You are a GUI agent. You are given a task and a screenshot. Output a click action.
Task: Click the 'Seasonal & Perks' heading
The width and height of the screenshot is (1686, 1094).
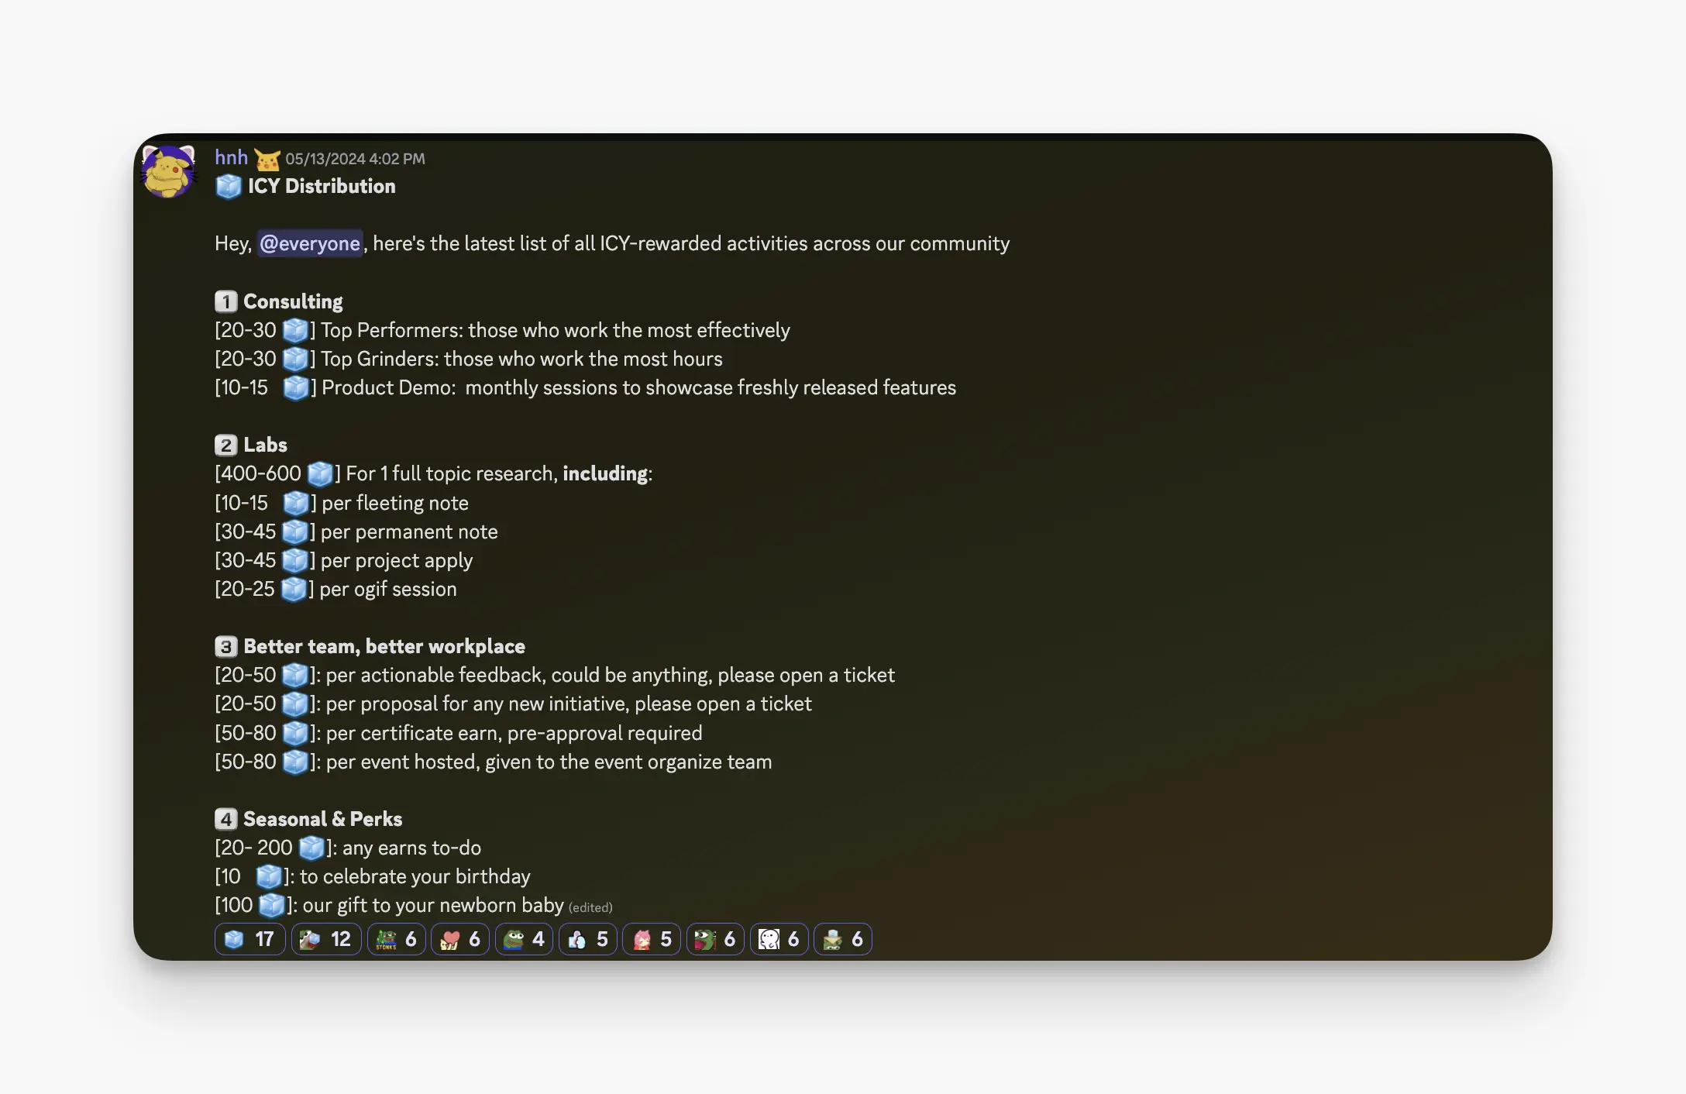(322, 819)
